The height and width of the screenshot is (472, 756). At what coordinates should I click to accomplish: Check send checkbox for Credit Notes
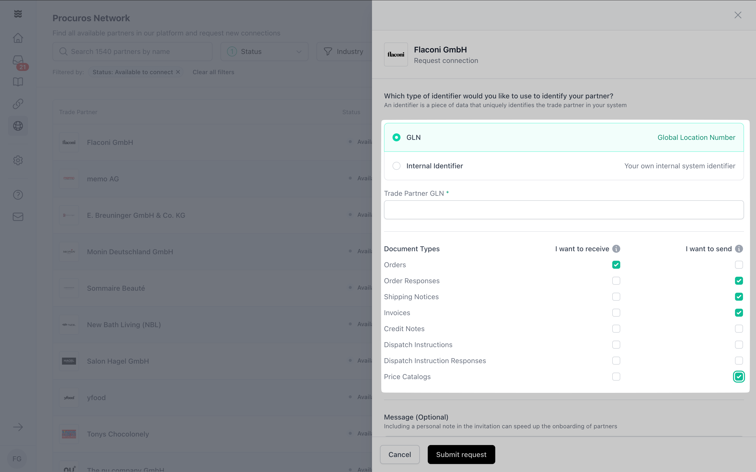[739, 329]
